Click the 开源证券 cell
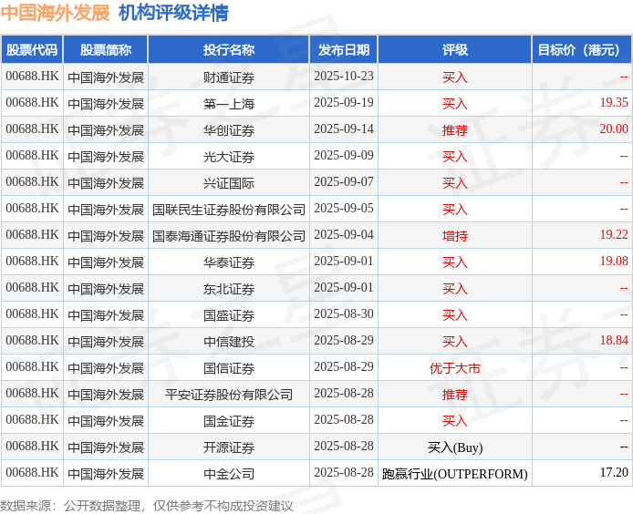 (229, 447)
